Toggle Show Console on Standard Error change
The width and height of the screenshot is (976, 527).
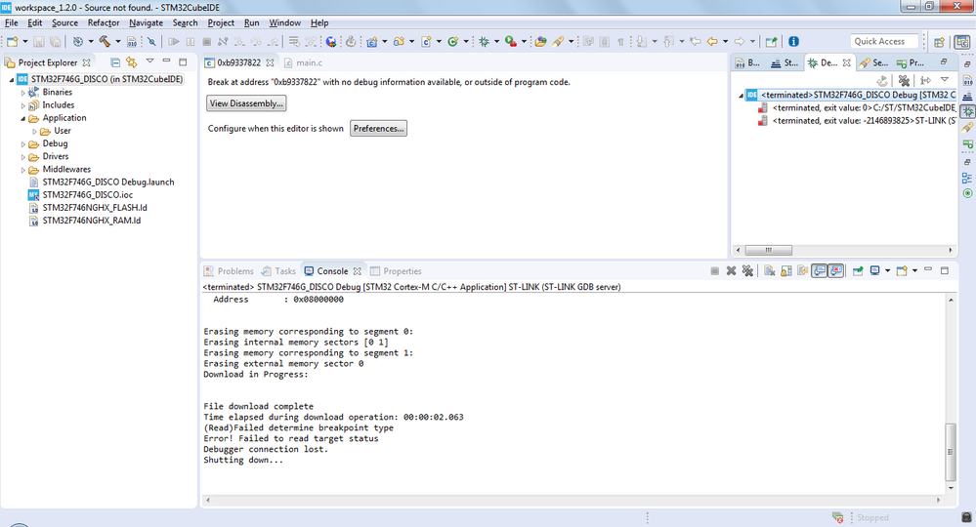836,271
